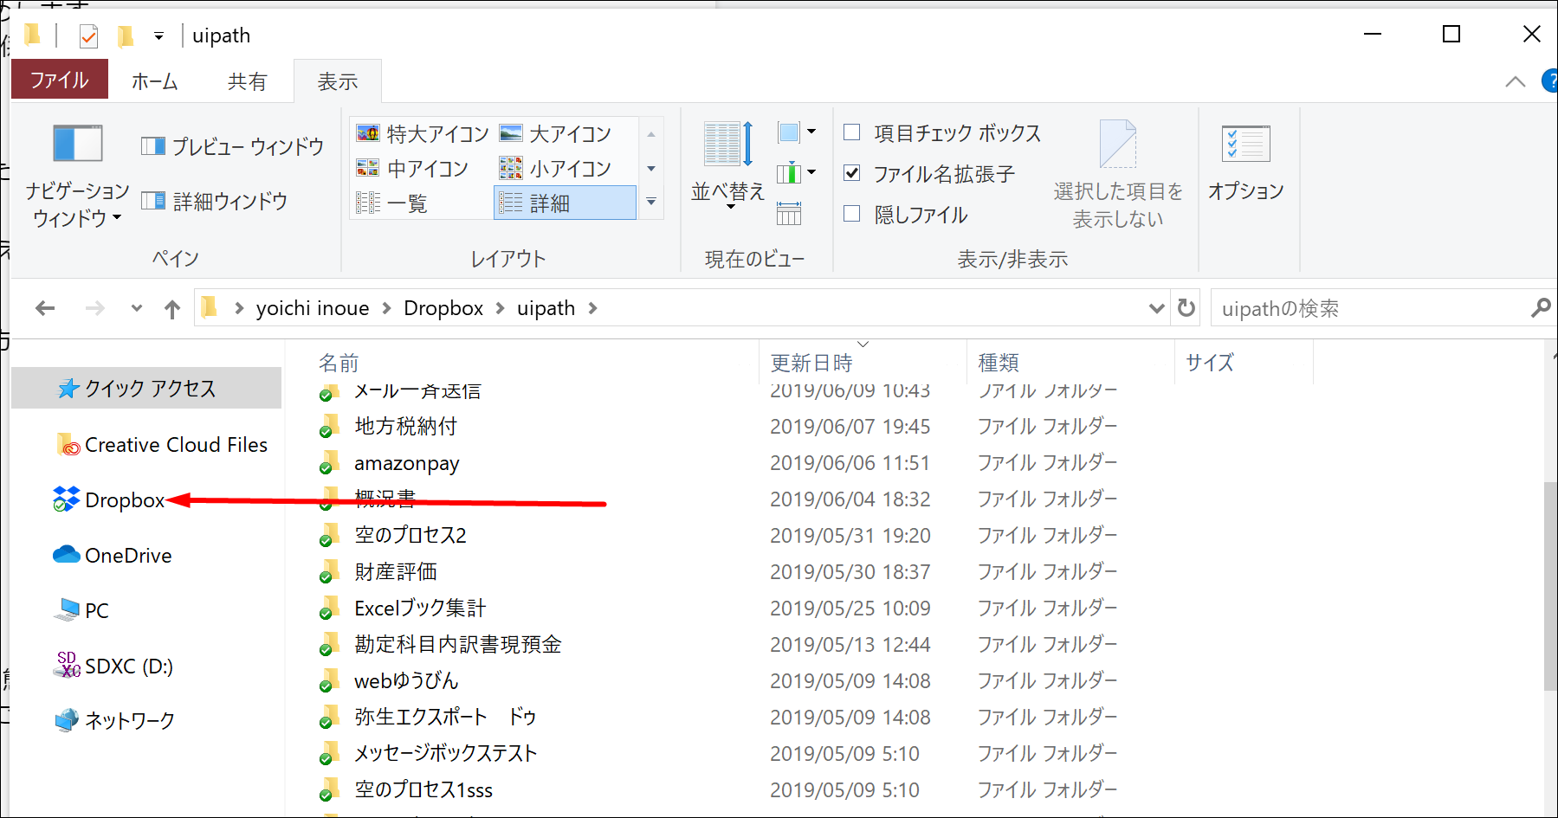Image resolution: width=1558 pixels, height=818 pixels.
Task: Toggle the Details pane
Action: click(x=214, y=202)
